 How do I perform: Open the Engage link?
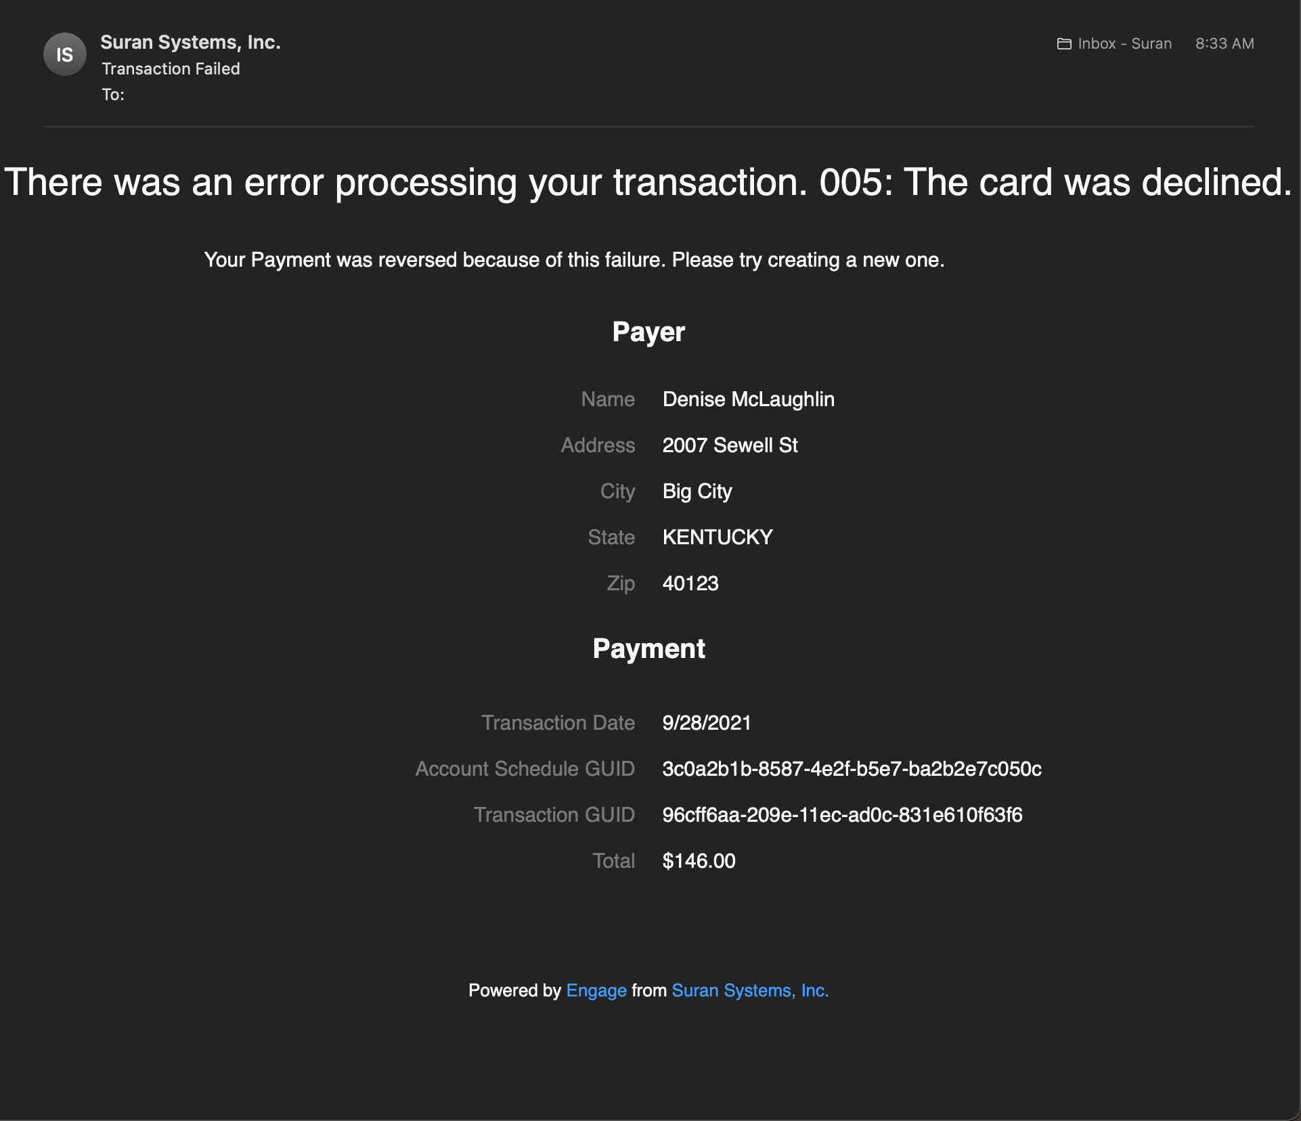(x=596, y=990)
